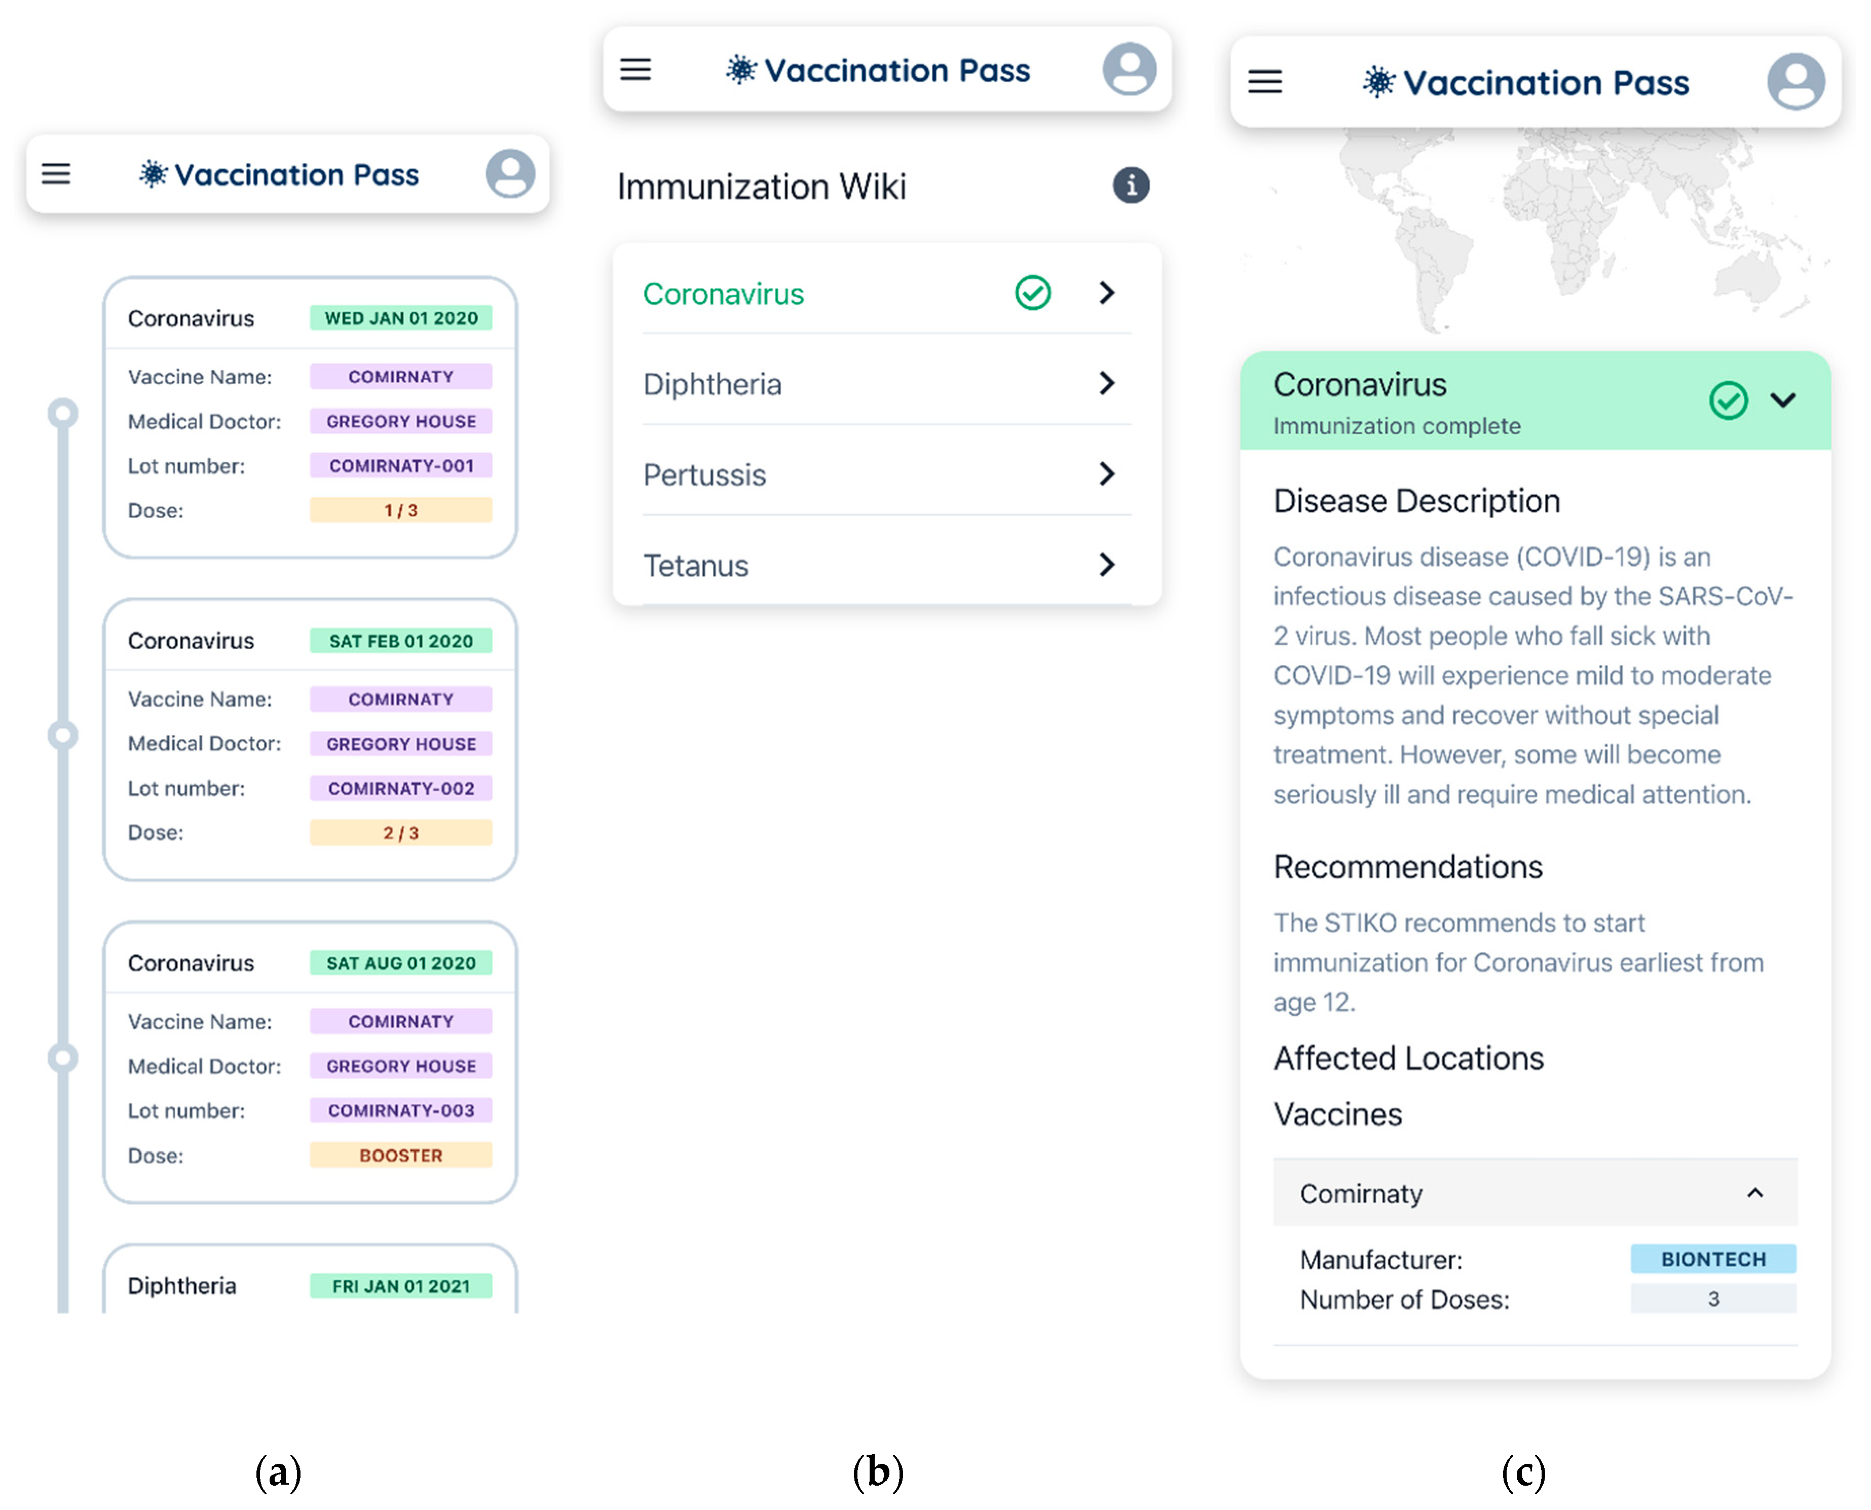Open hamburger menu in Coronavirus detail screen
Screen dimensions: 1871x1510
pos(1265,82)
